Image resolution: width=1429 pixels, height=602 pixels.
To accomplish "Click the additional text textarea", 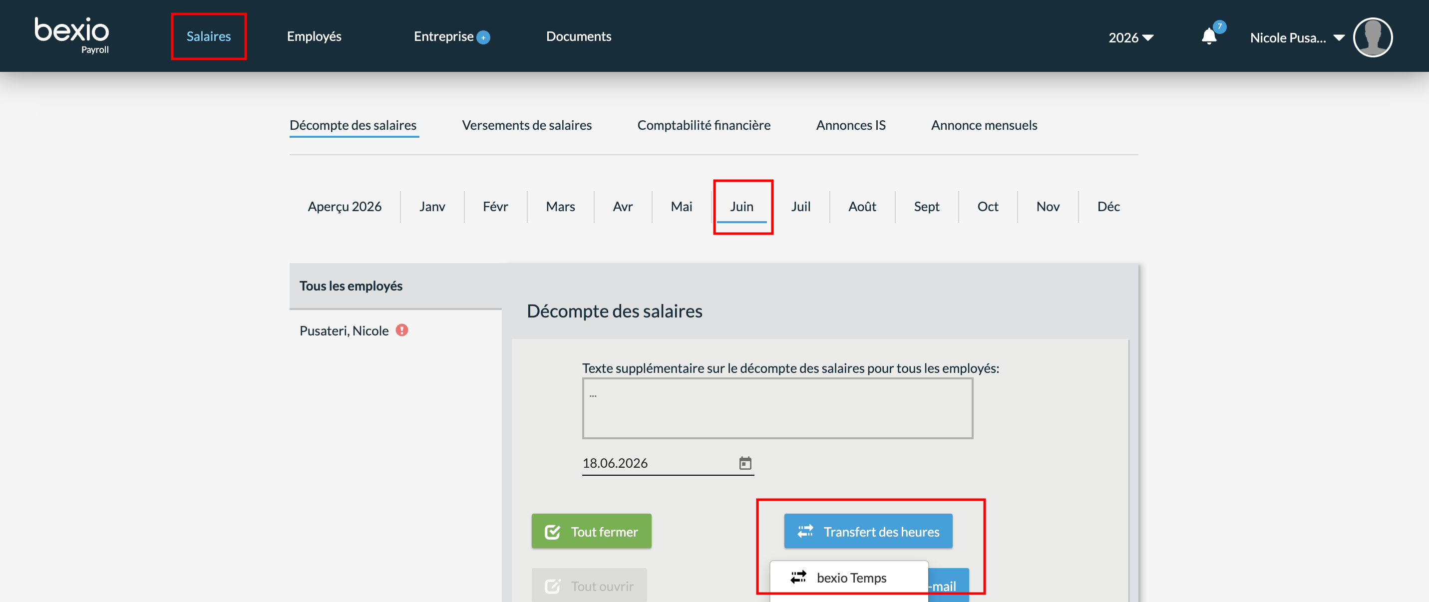I will (777, 408).
